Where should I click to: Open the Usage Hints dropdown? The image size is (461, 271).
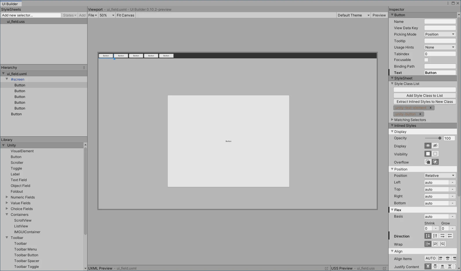(x=440, y=47)
